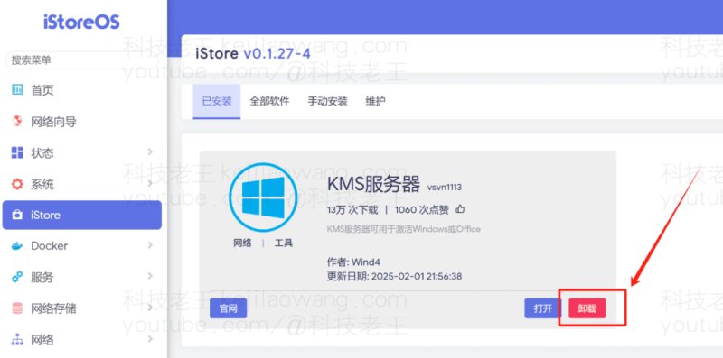Uninstall KMS server with 卸载 button

(x=587, y=308)
